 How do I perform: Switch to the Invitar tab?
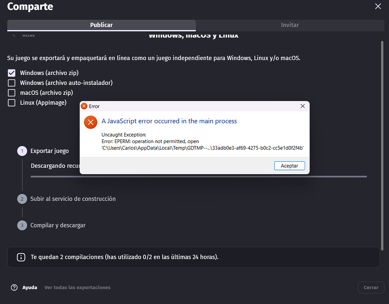click(x=290, y=25)
